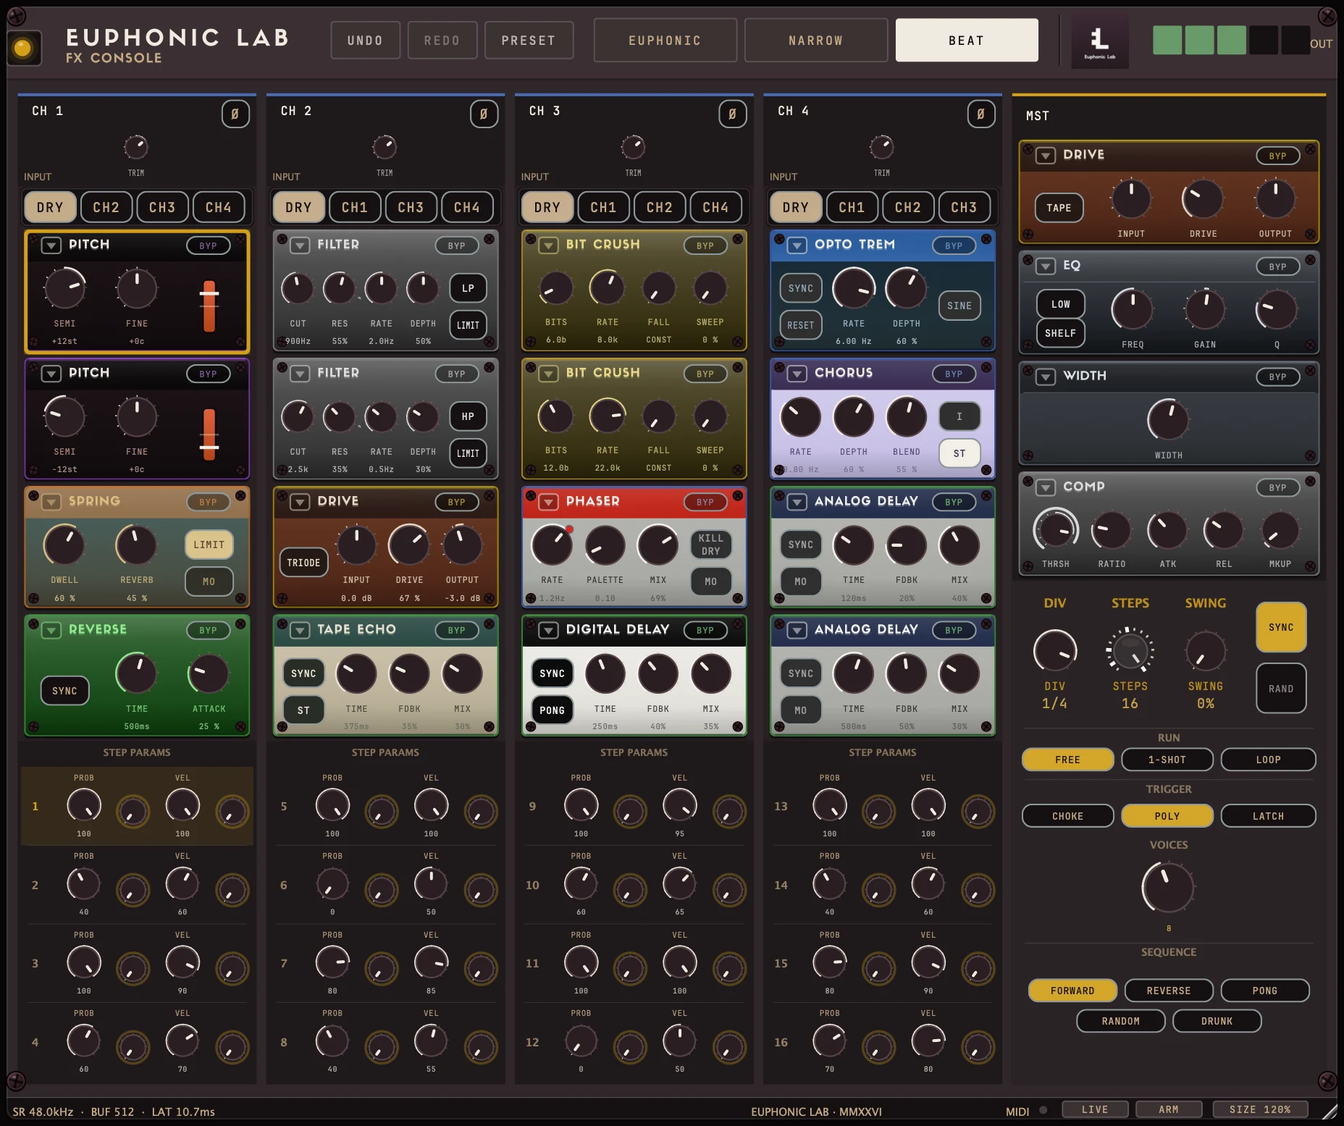Select CH3 as CH 4 input
This screenshot has width=1344, height=1126.
pyautogui.click(x=964, y=207)
